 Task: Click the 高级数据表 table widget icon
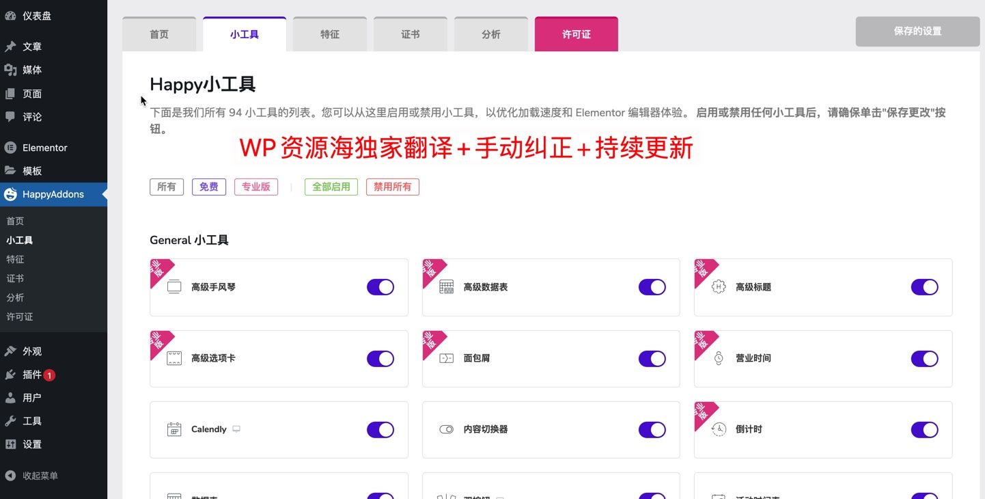pos(447,287)
